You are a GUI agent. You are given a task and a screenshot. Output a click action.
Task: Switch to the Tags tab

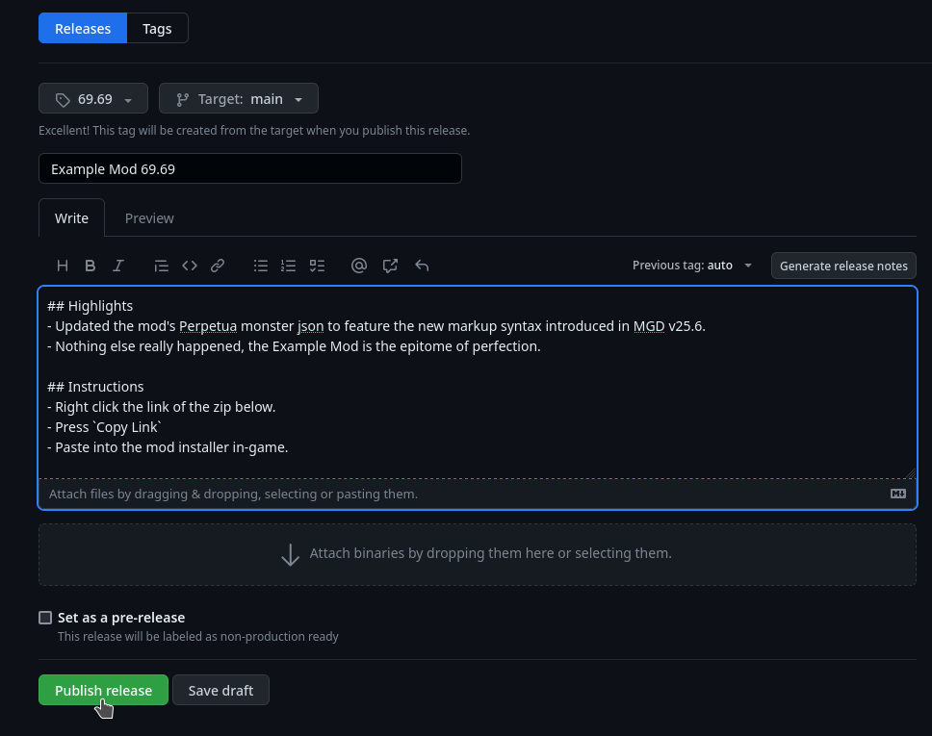point(157,29)
